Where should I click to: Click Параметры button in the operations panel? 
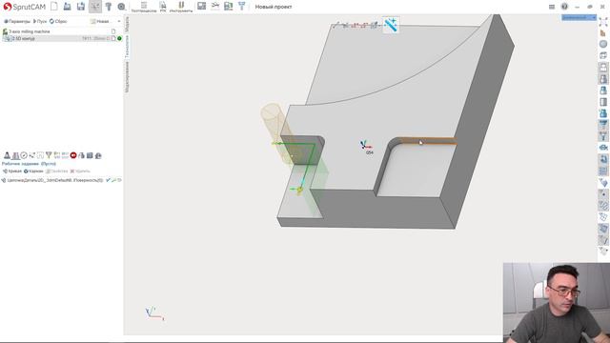pos(17,21)
